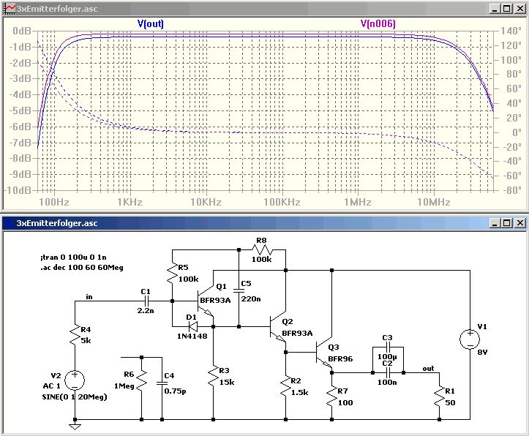
Task: Click the 'in' net label
Action: point(89,297)
